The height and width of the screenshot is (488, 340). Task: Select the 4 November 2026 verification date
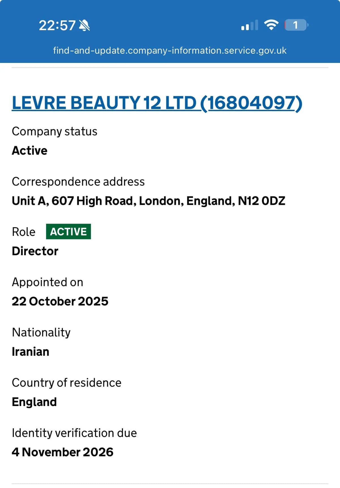[x=63, y=452]
